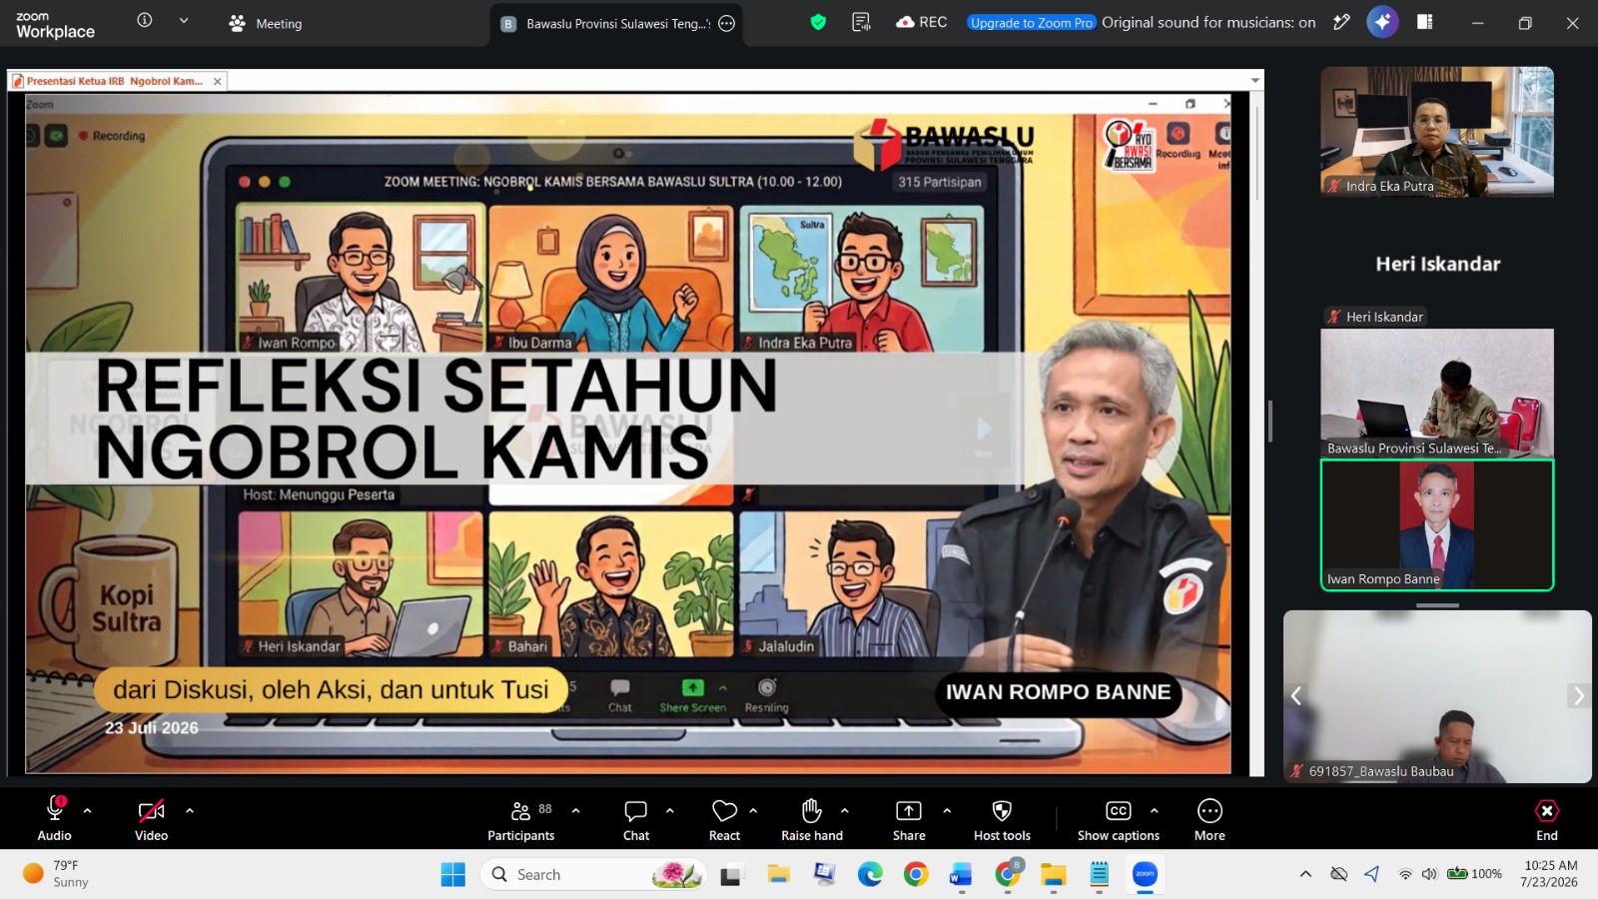Open Task View from taskbar
Image resolution: width=1598 pixels, height=899 pixels.
pos(731,875)
